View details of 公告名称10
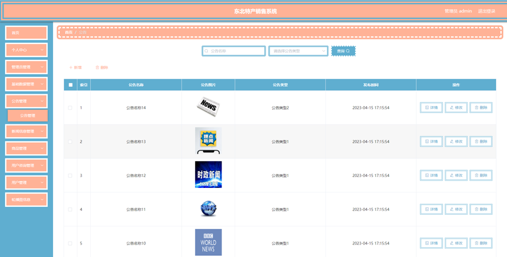507x257 pixels. [431, 243]
